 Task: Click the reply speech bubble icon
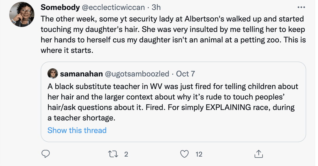pos(46,154)
